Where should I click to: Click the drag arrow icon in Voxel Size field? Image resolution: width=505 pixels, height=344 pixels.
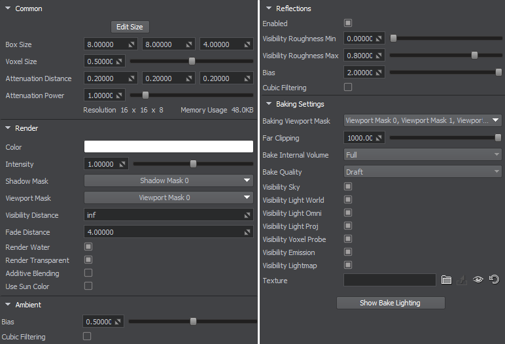(122, 61)
